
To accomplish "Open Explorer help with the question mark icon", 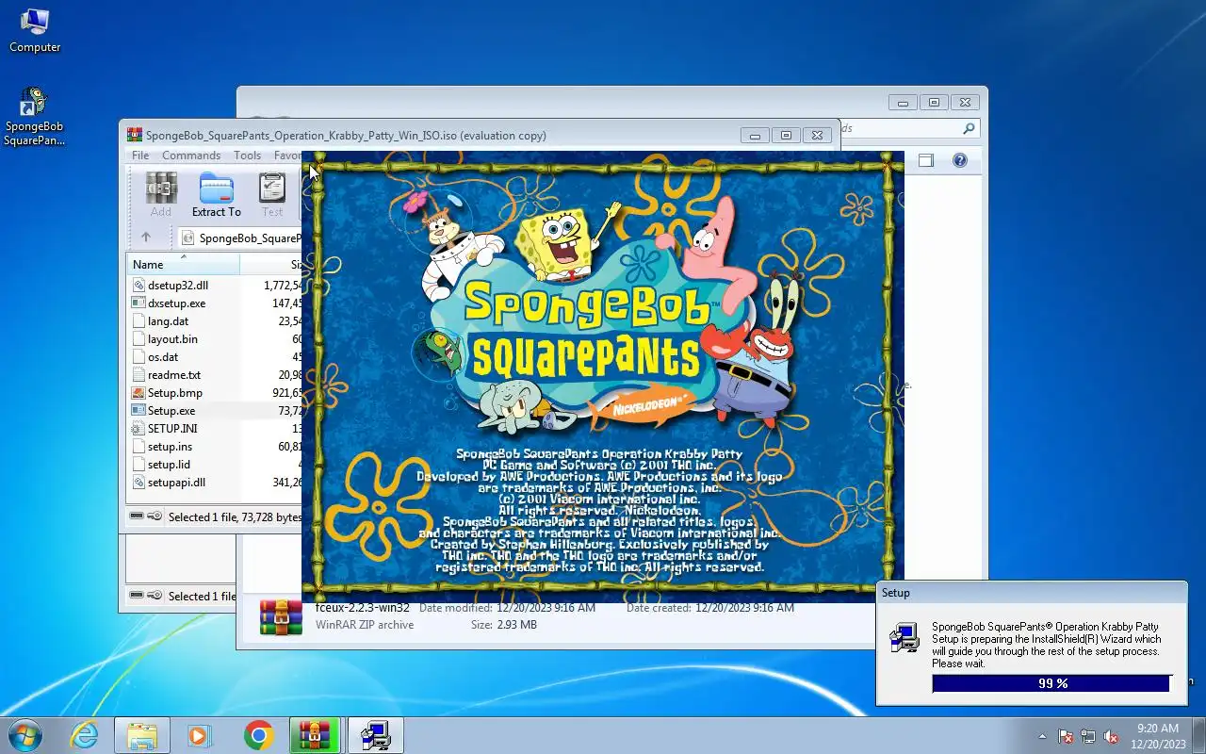I will (959, 160).
